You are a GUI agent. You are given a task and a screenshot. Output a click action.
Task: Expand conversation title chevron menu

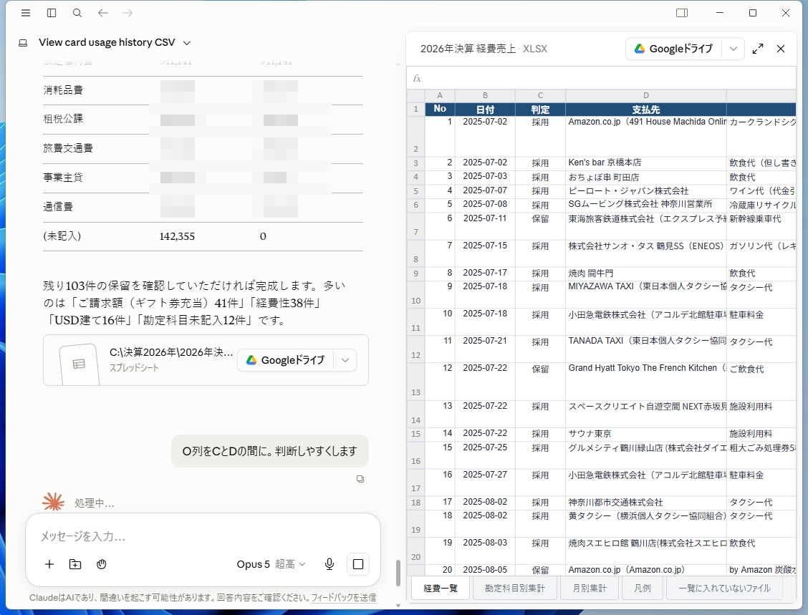click(x=187, y=43)
